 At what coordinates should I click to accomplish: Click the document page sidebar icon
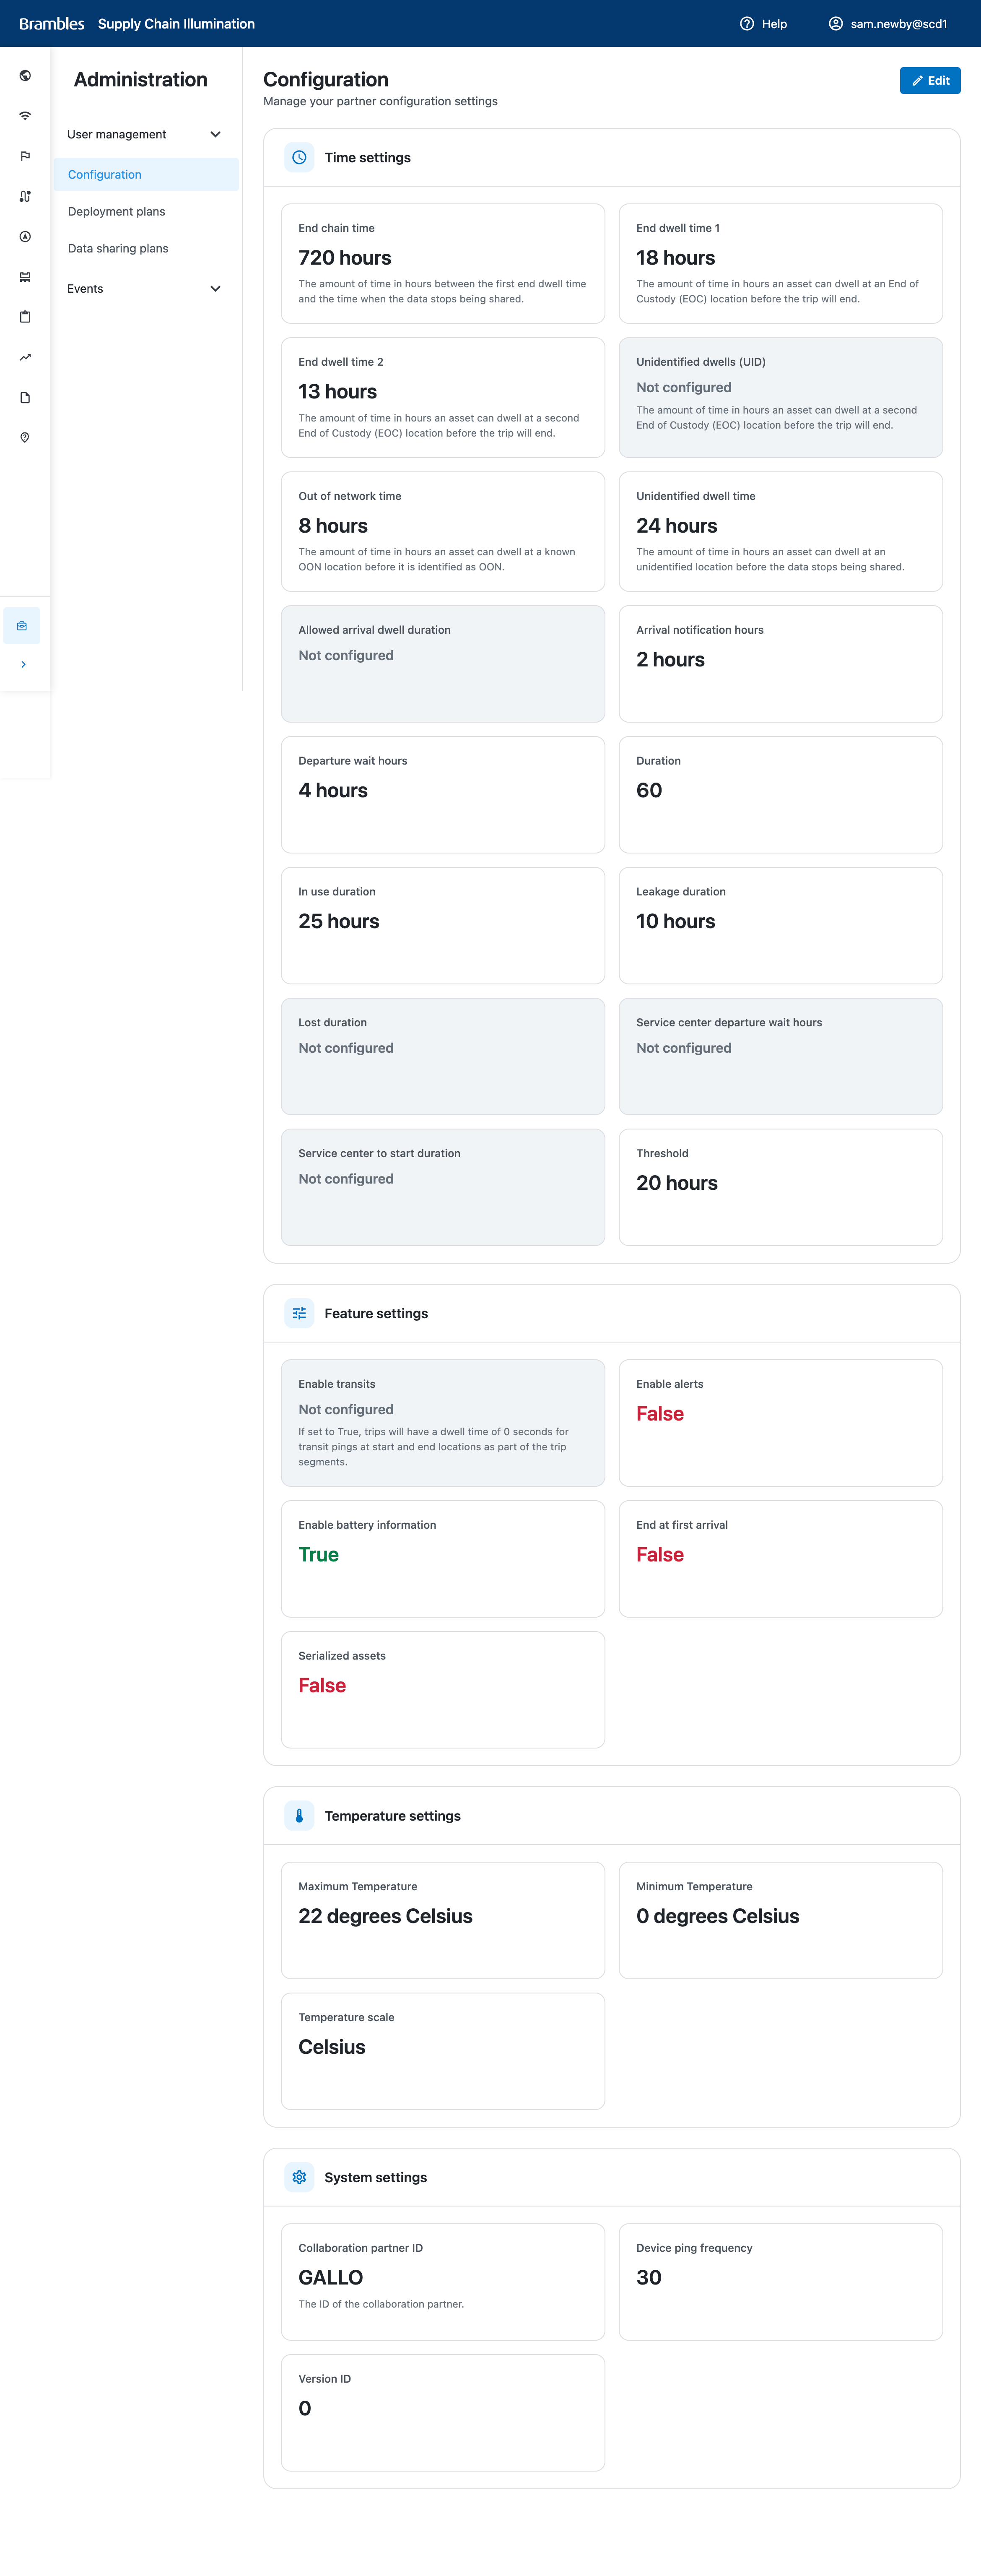pyautogui.click(x=25, y=398)
